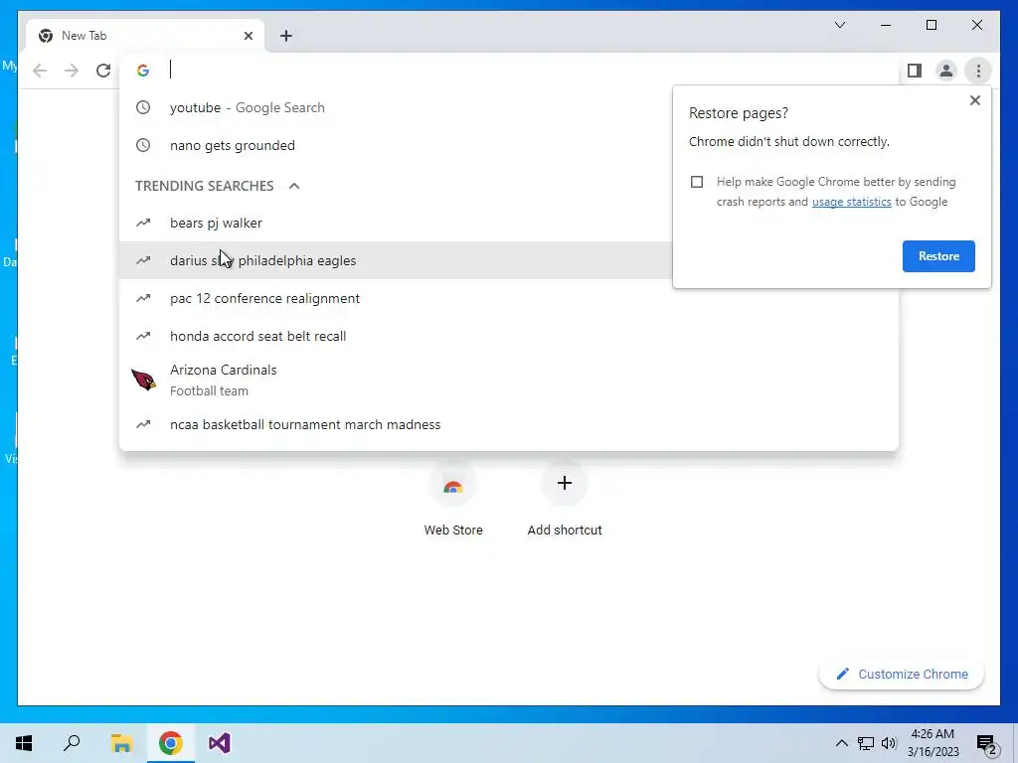The image size is (1018, 763).
Task: Launch Visual Studio from taskbar
Action: [220, 743]
